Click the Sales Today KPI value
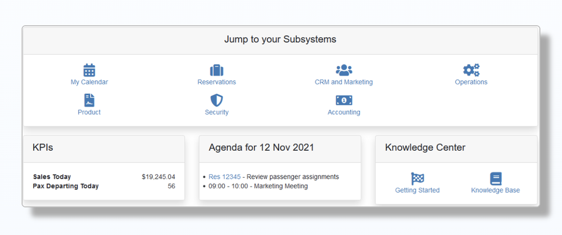The height and width of the screenshot is (235, 562). tap(158, 177)
